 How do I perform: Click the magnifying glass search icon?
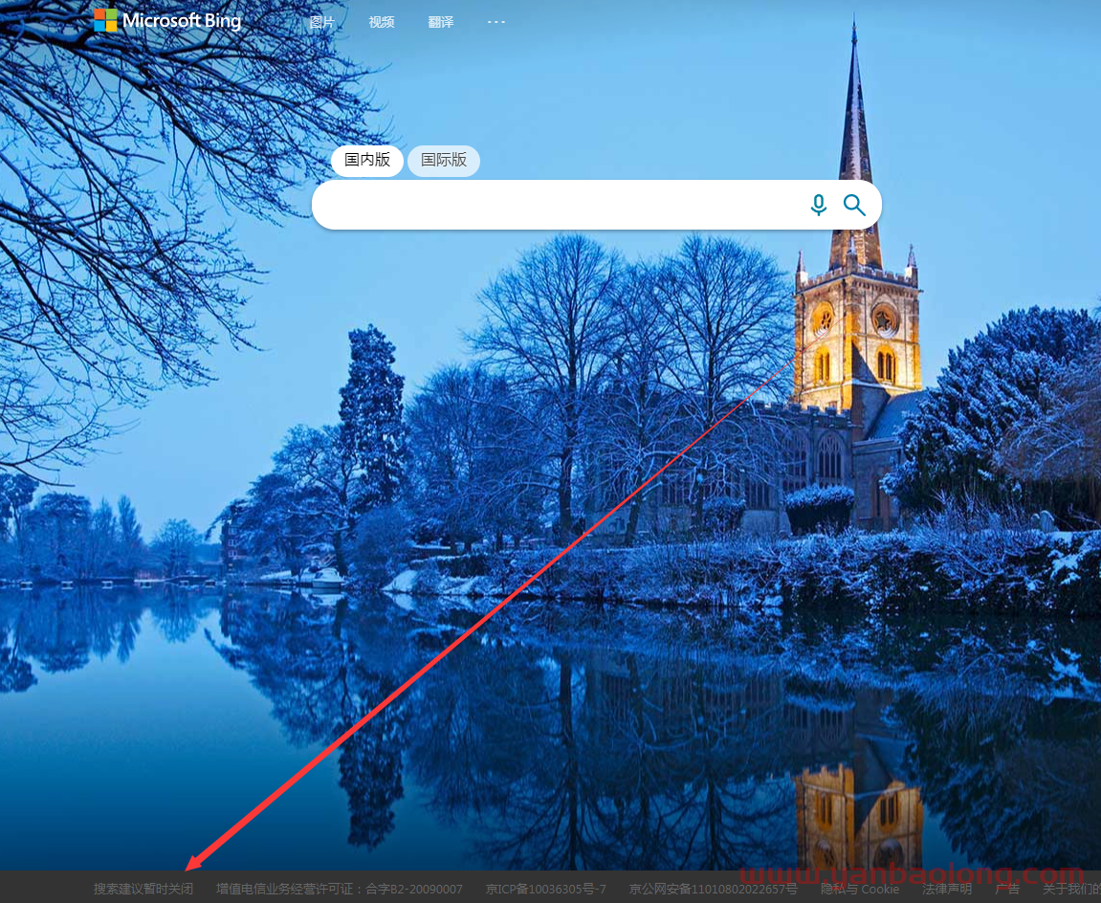point(854,205)
